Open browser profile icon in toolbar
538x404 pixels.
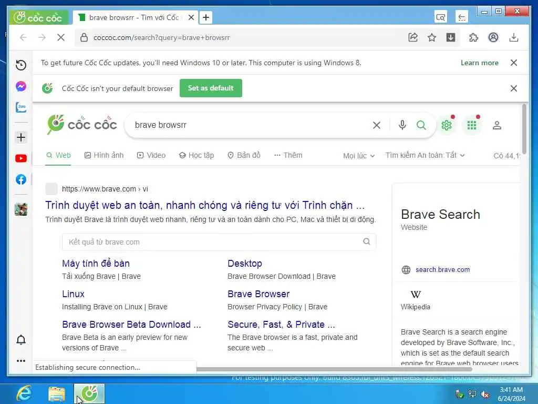(x=493, y=37)
